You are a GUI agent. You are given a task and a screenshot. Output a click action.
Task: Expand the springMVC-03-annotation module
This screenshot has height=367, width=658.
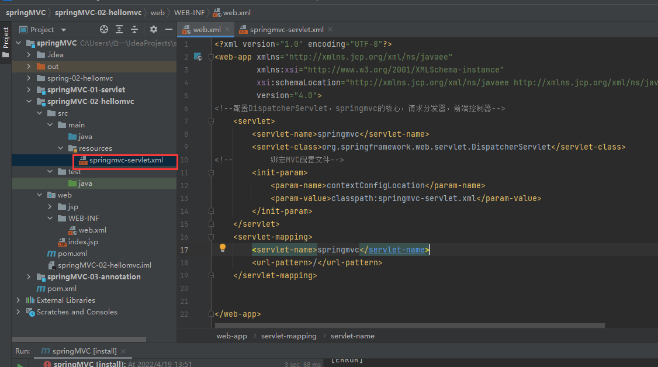tap(29, 277)
